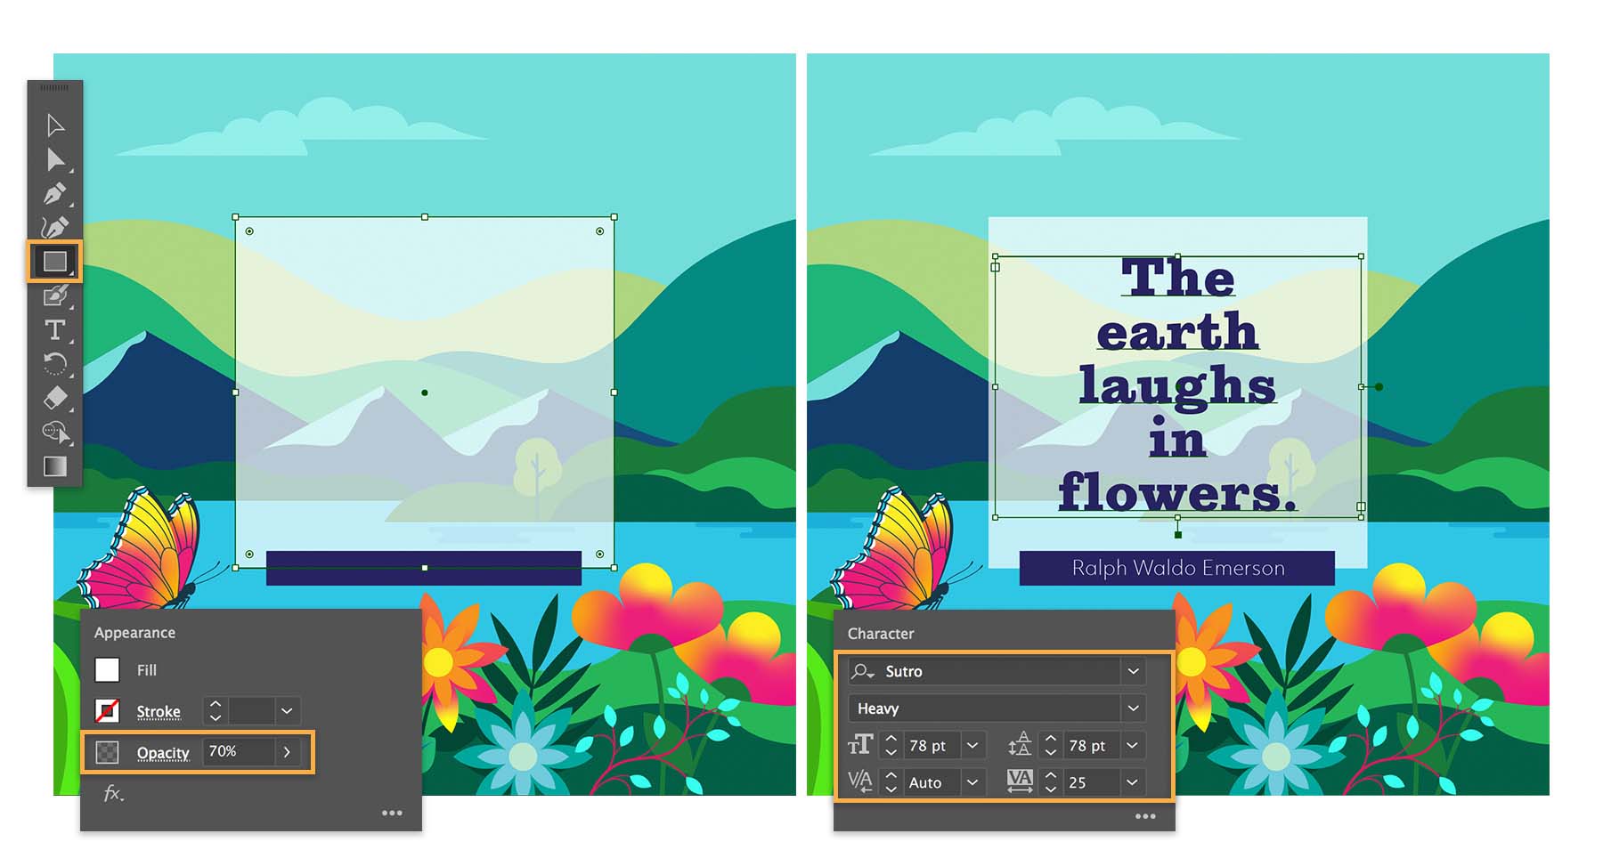The width and height of the screenshot is (1603, 858).
Task: Click the center point of selected rectangle
Action: click(425, 393)
